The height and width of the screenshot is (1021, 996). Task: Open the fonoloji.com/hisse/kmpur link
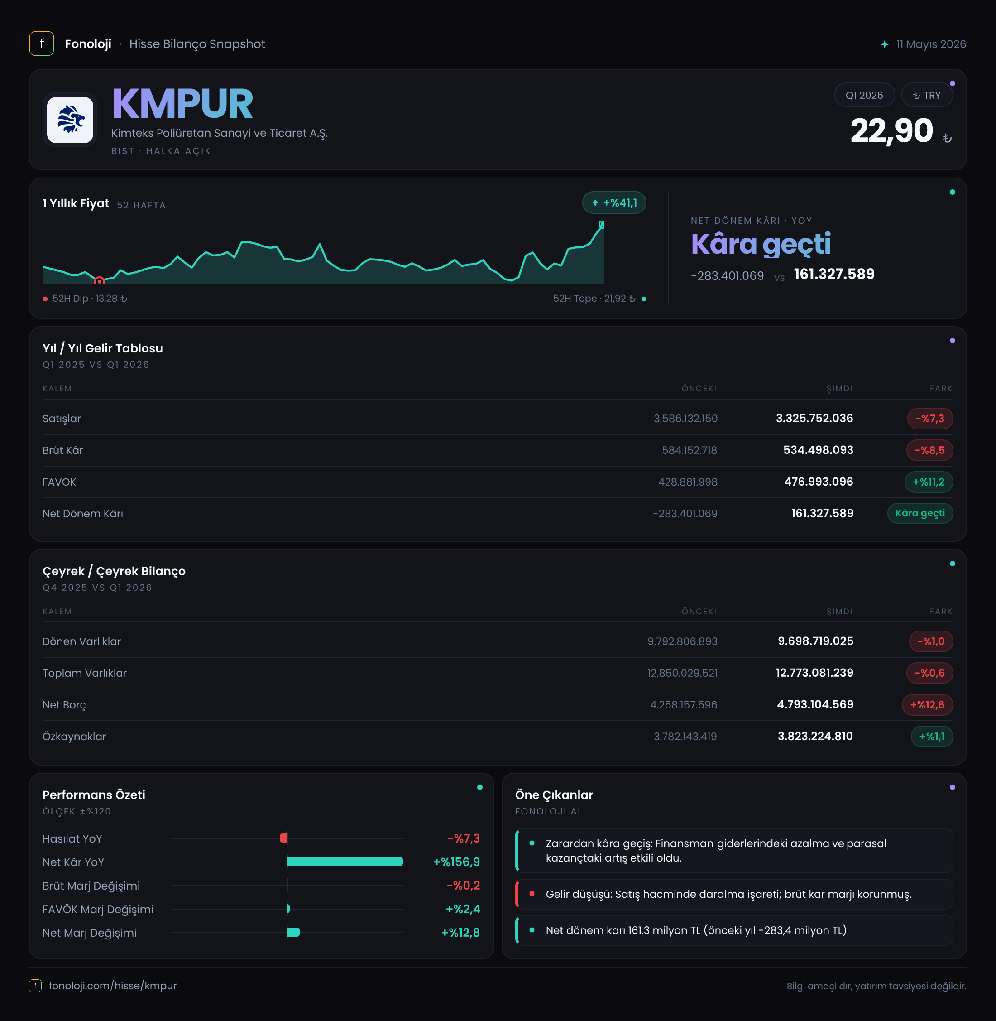pyautogui.click(x=112, y=986)
